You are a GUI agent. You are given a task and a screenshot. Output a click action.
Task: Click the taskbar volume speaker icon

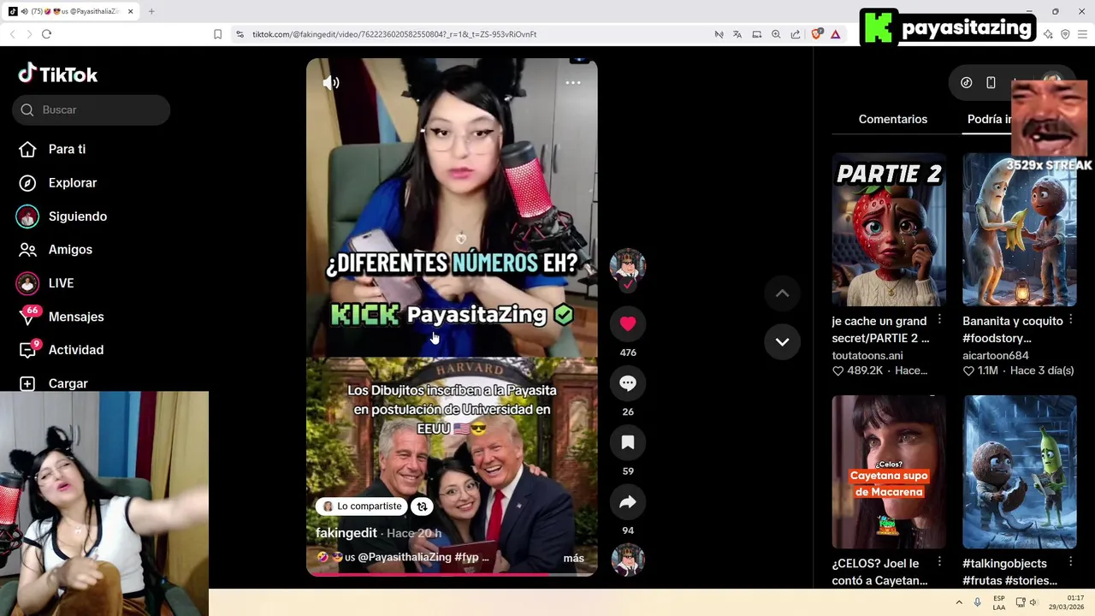click(x=1033, y=602)
